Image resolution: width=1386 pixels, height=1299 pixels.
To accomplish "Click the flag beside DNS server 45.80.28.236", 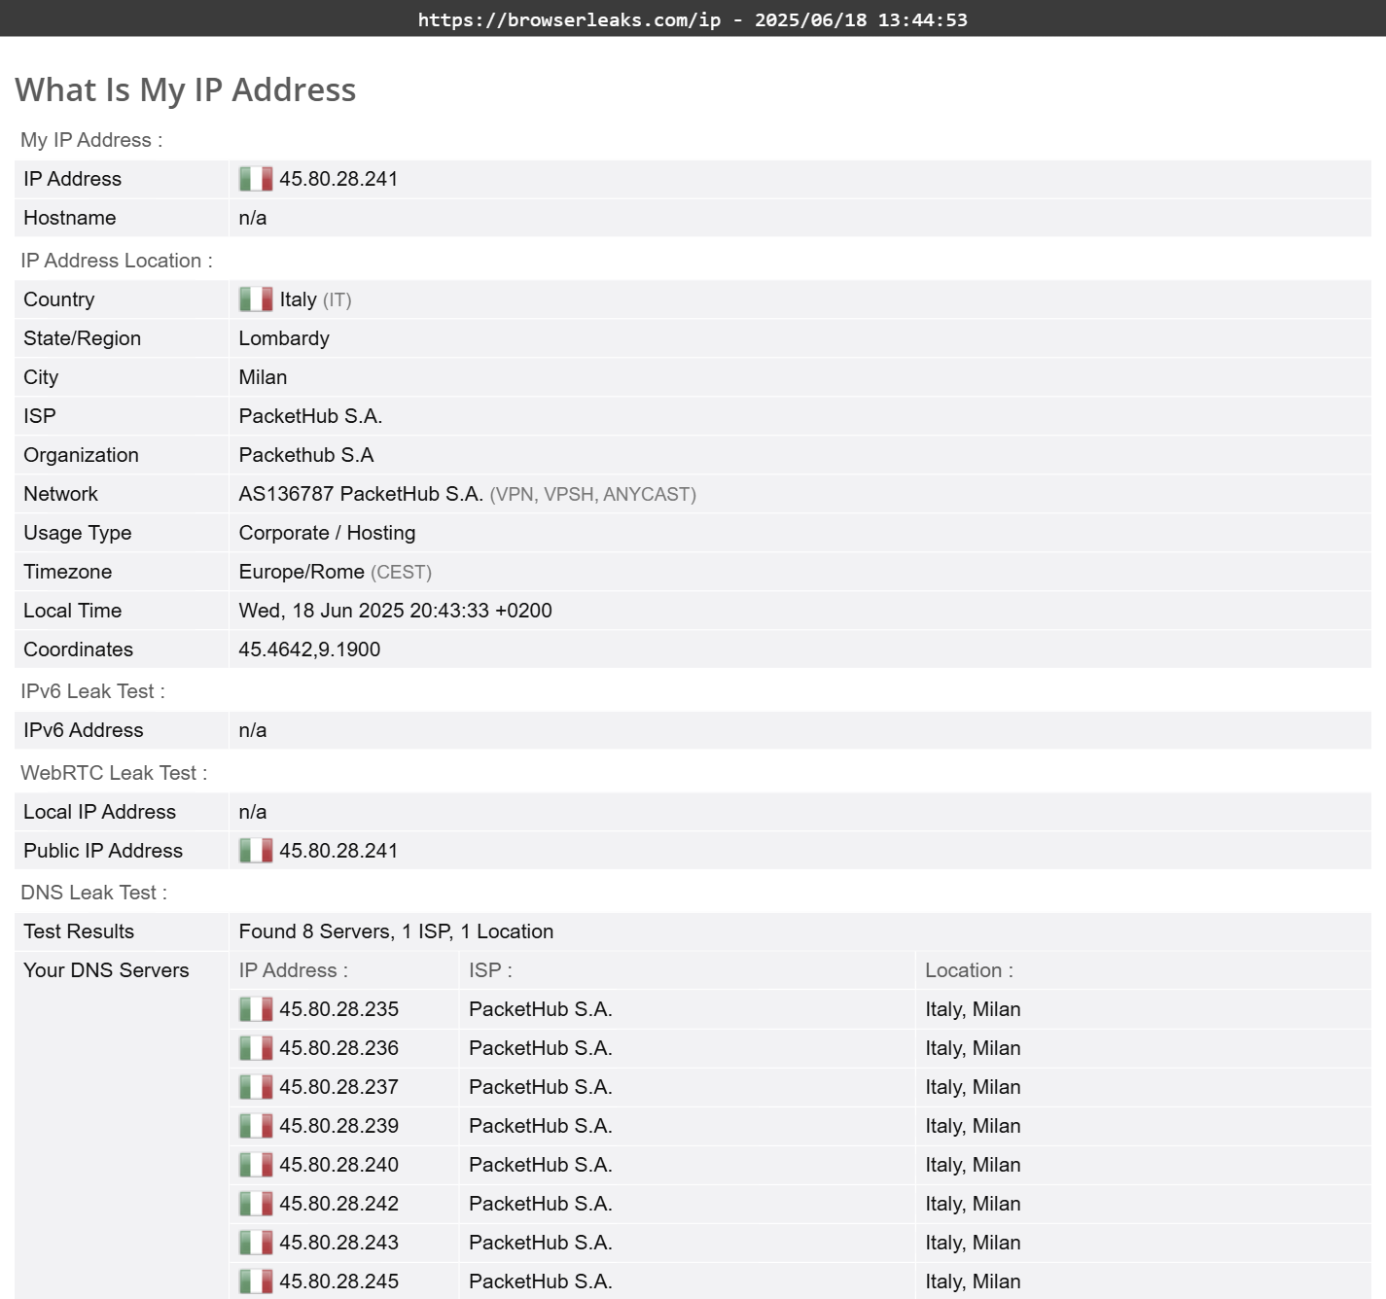I will [256, 1048].
